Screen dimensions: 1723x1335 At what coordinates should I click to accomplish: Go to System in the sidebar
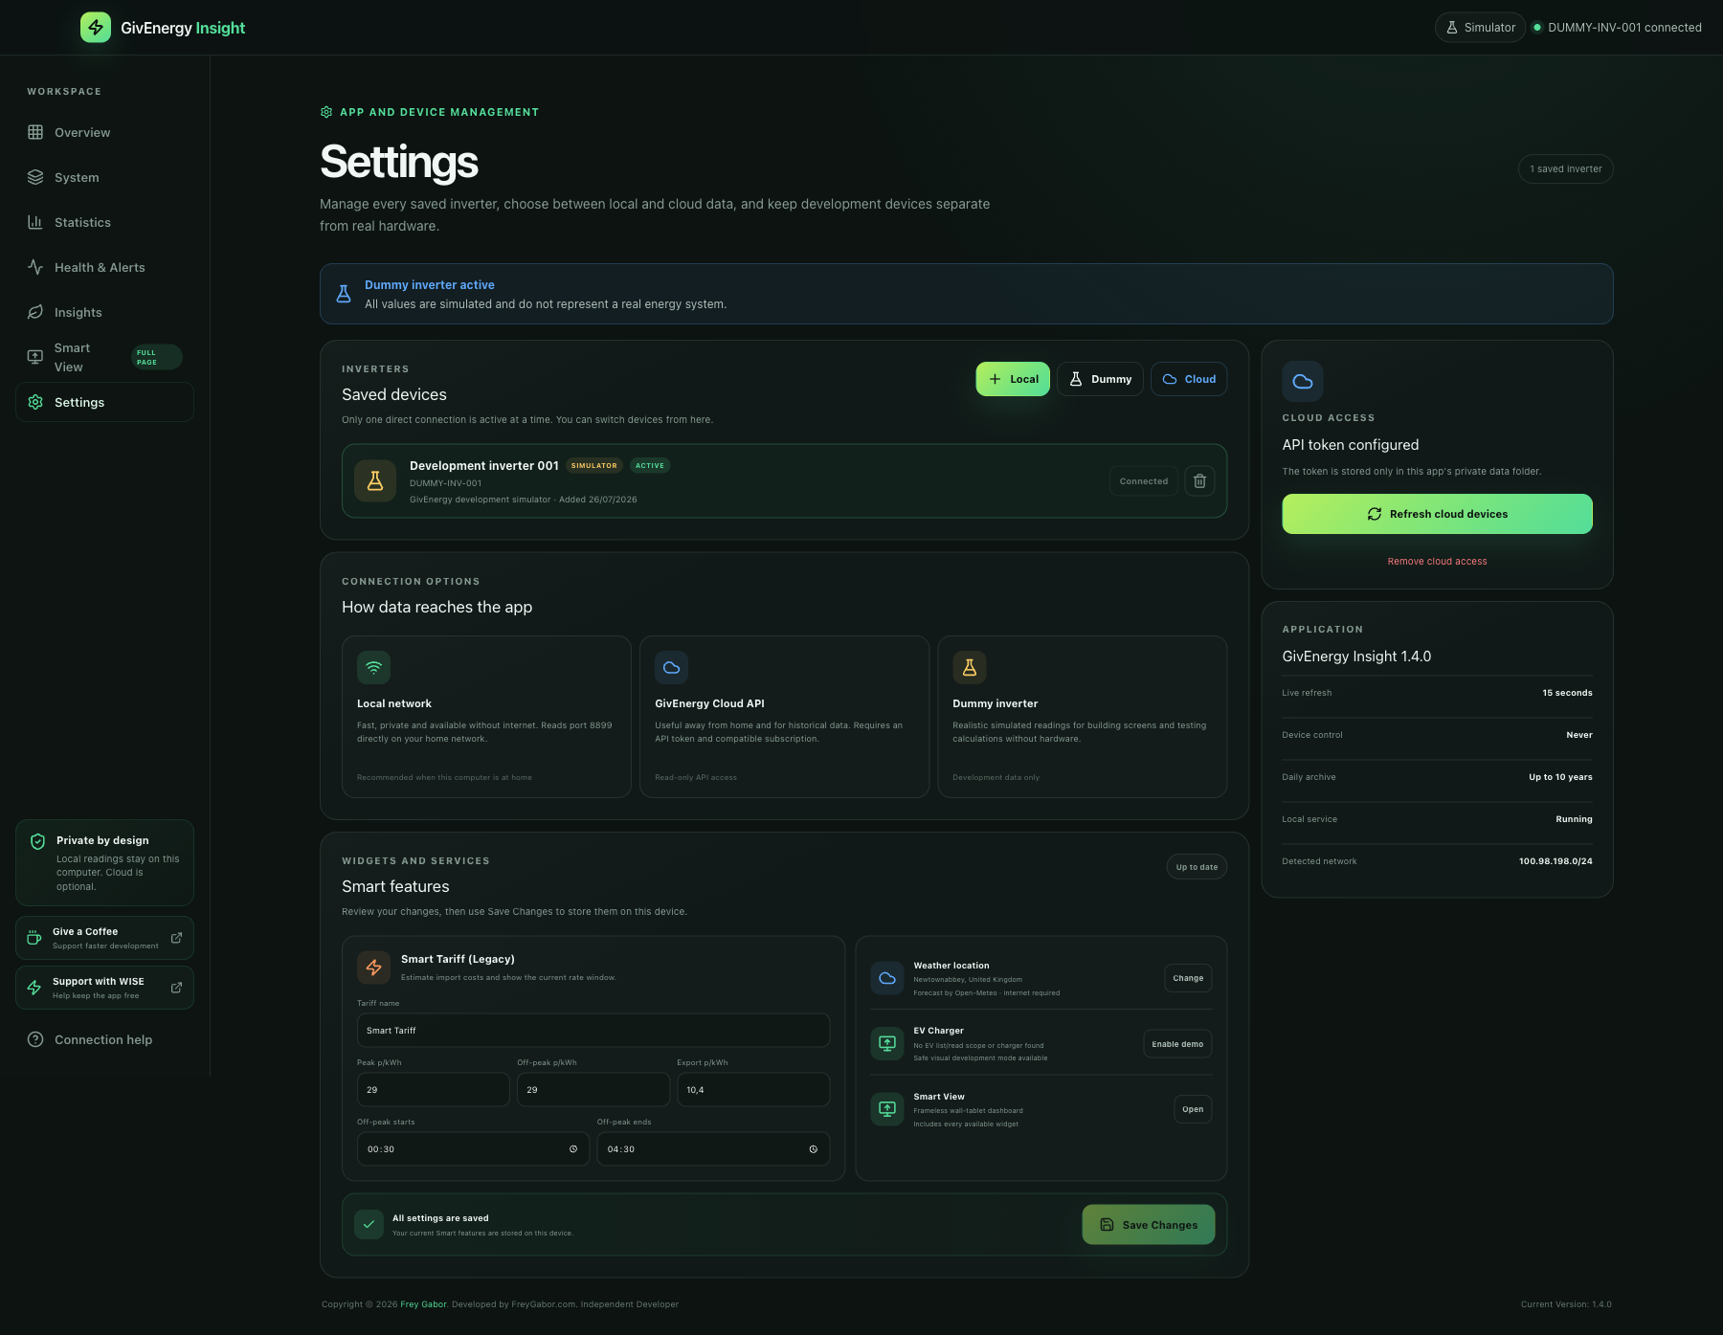pos(104,177)
